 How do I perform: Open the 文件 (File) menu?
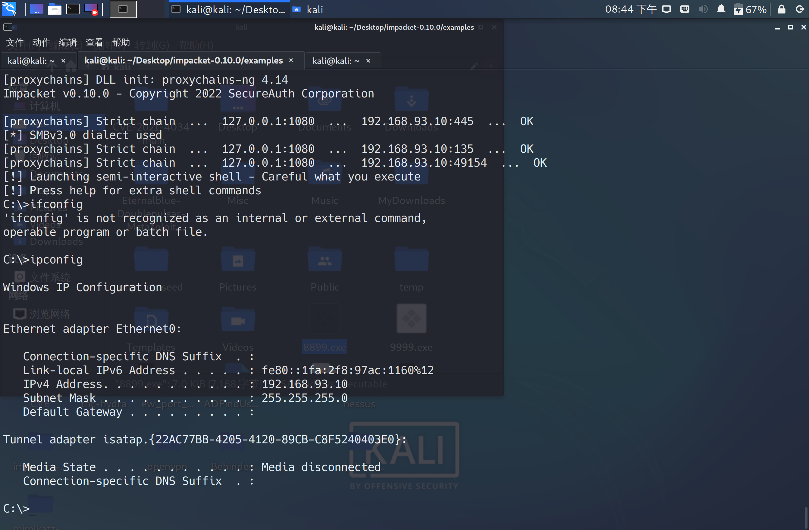pos(15,42)
